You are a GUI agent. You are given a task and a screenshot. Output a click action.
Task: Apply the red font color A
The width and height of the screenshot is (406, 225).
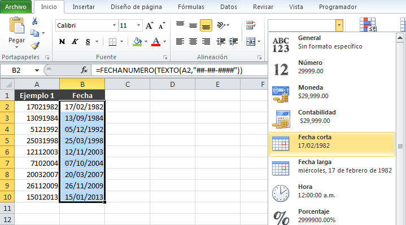(156, 41)
